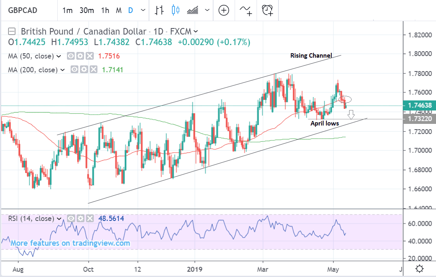Image resolution: width=436 pixels, height=277 pixels.
Task: Open the Indicators icon with wave line
Action: (x=245, y=10)
